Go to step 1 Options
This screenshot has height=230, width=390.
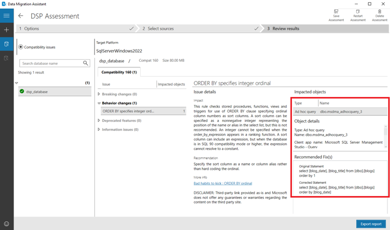coord(76,29)
